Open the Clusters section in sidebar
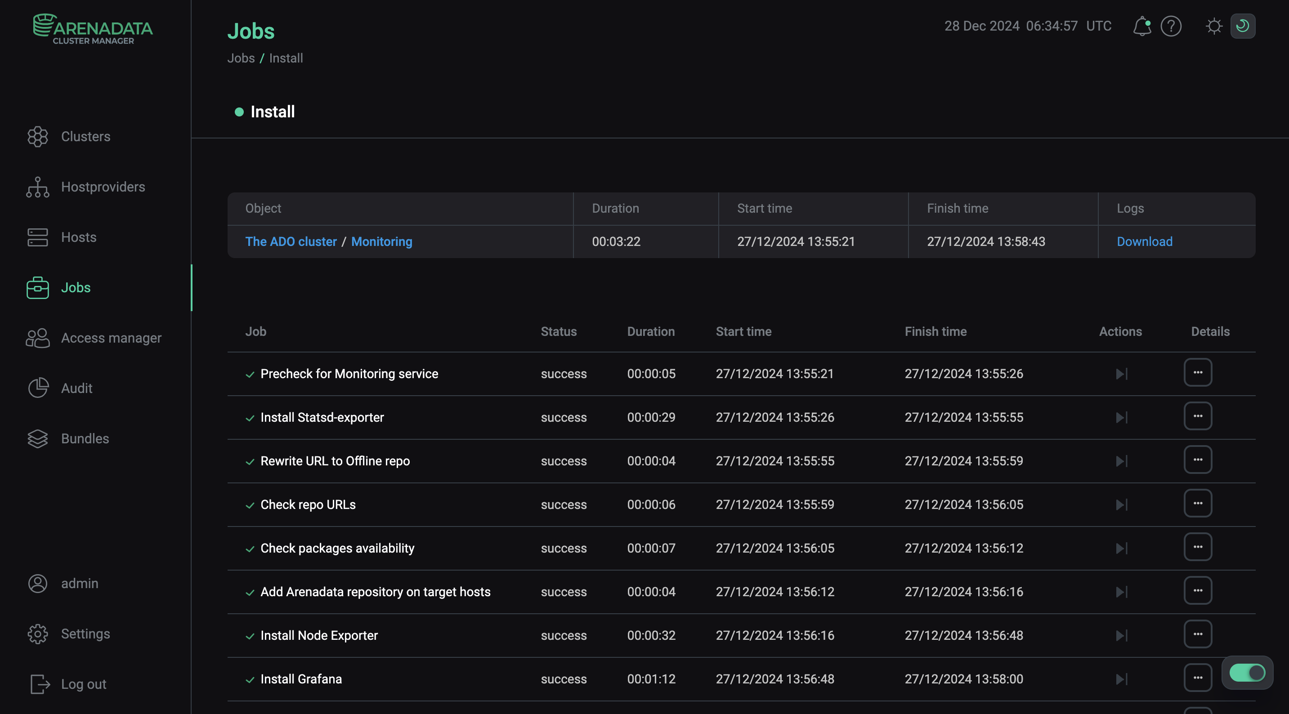Image resolution: width=1289 pixels, height=714 pixels. pos(85,136)
